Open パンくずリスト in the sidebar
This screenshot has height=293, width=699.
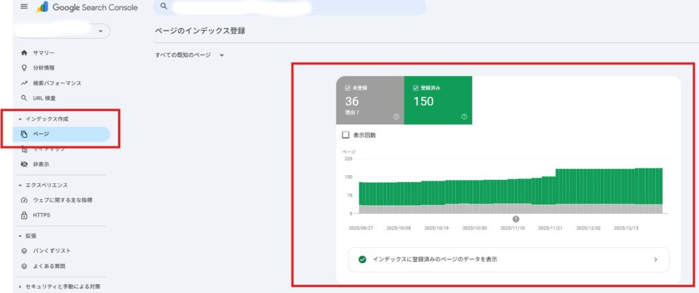(x=51, y=251)
